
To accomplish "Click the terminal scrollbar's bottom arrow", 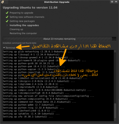I will (x=115, y=120).
